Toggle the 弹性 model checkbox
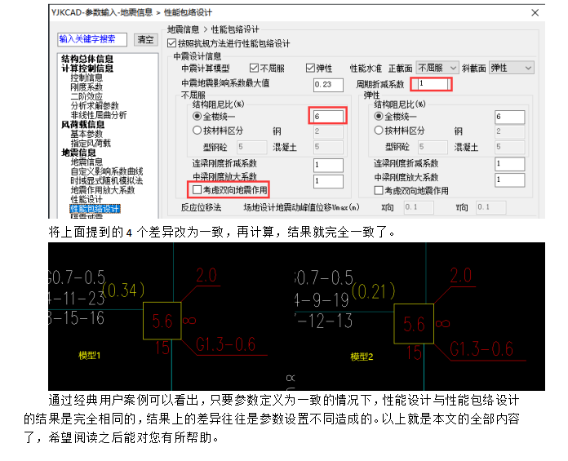The height and width of the screenshot is (461, 568). click(310, 68)
